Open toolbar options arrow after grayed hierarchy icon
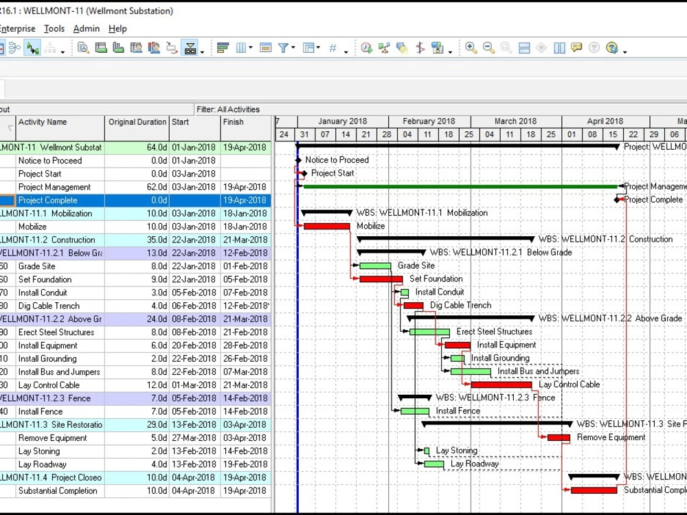This screenshot has height=515, width=687. (63, 52)
